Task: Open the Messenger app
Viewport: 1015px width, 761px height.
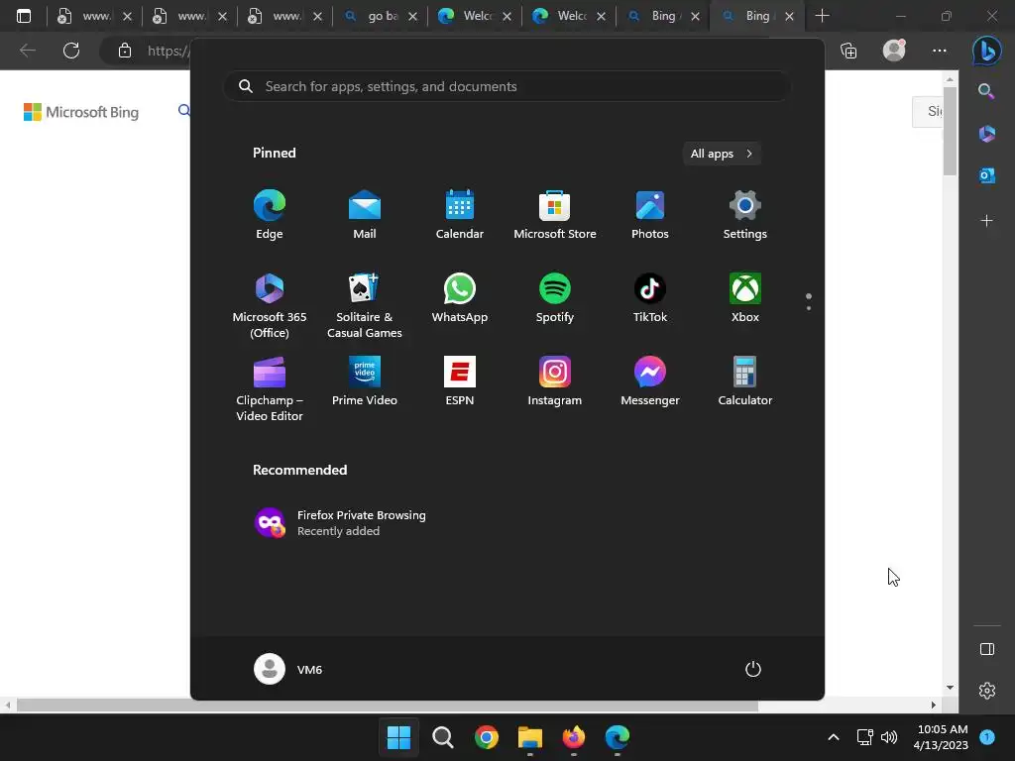Action: (650, 381)
